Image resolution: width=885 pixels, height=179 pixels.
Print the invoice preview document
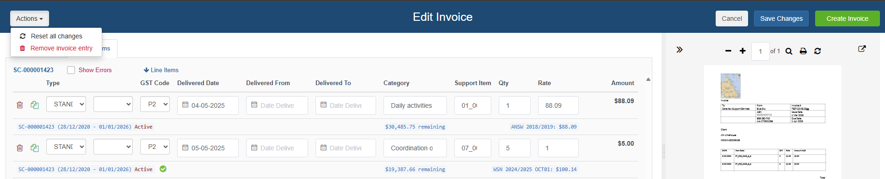[x=803, y=51]
